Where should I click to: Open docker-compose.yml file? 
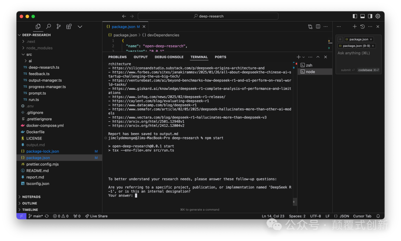point(45,126)
